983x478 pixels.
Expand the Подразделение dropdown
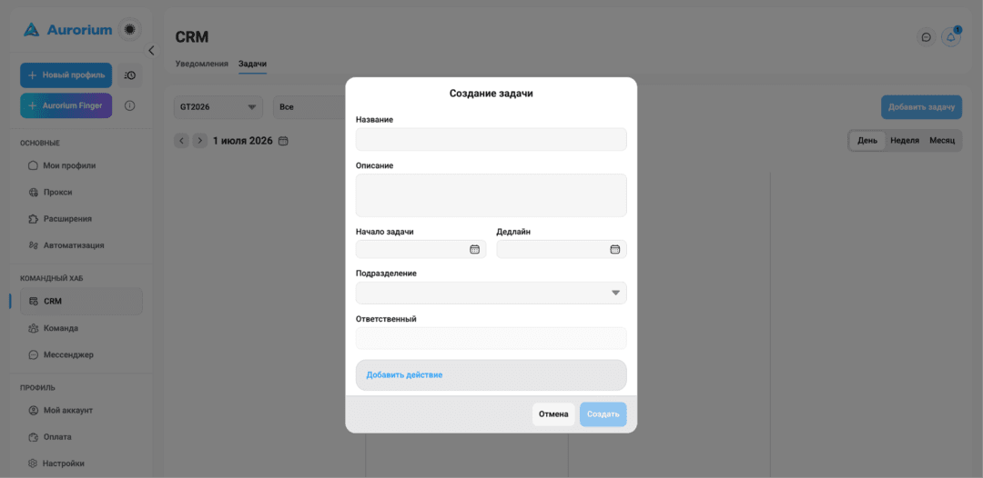[491, 293]
